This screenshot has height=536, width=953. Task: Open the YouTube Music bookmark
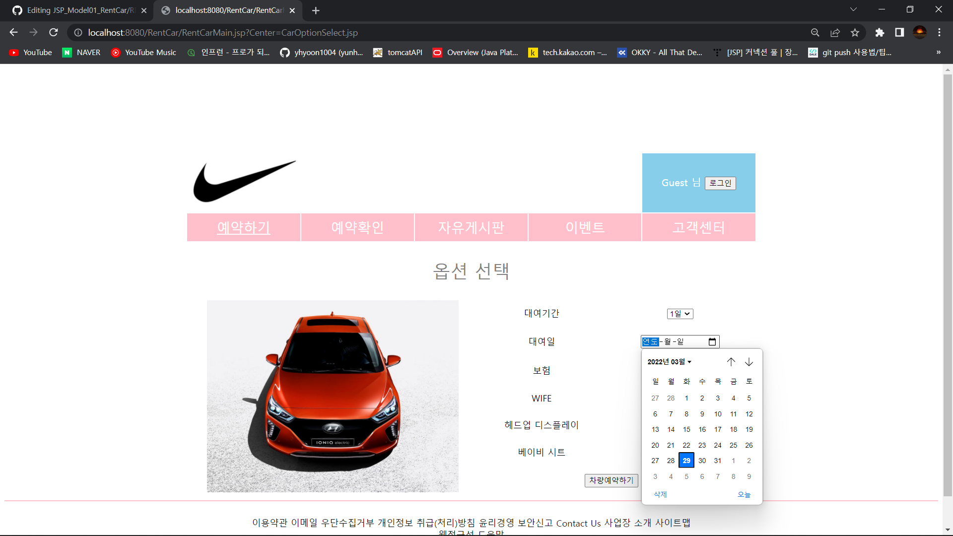[x=143, y=52]
